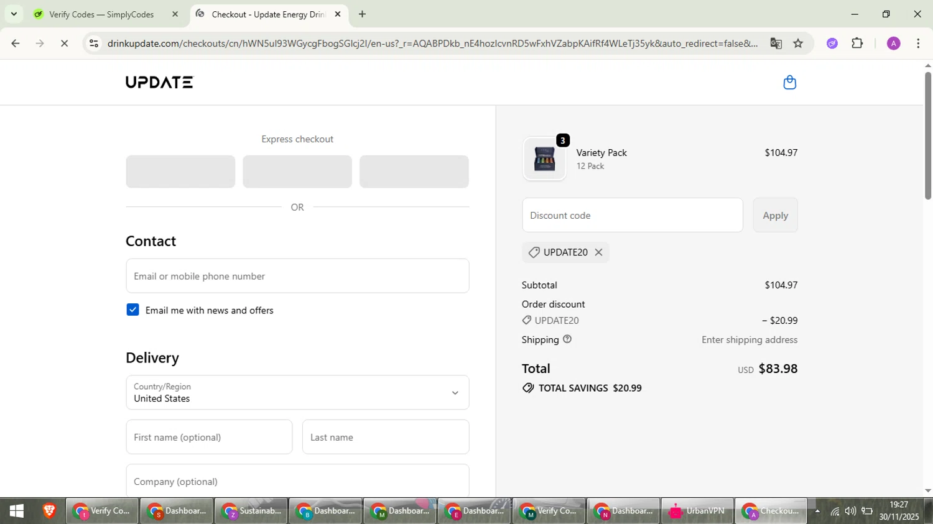Click the UPDATE logo
The image size is (933, 524).
tap(160, 82)
